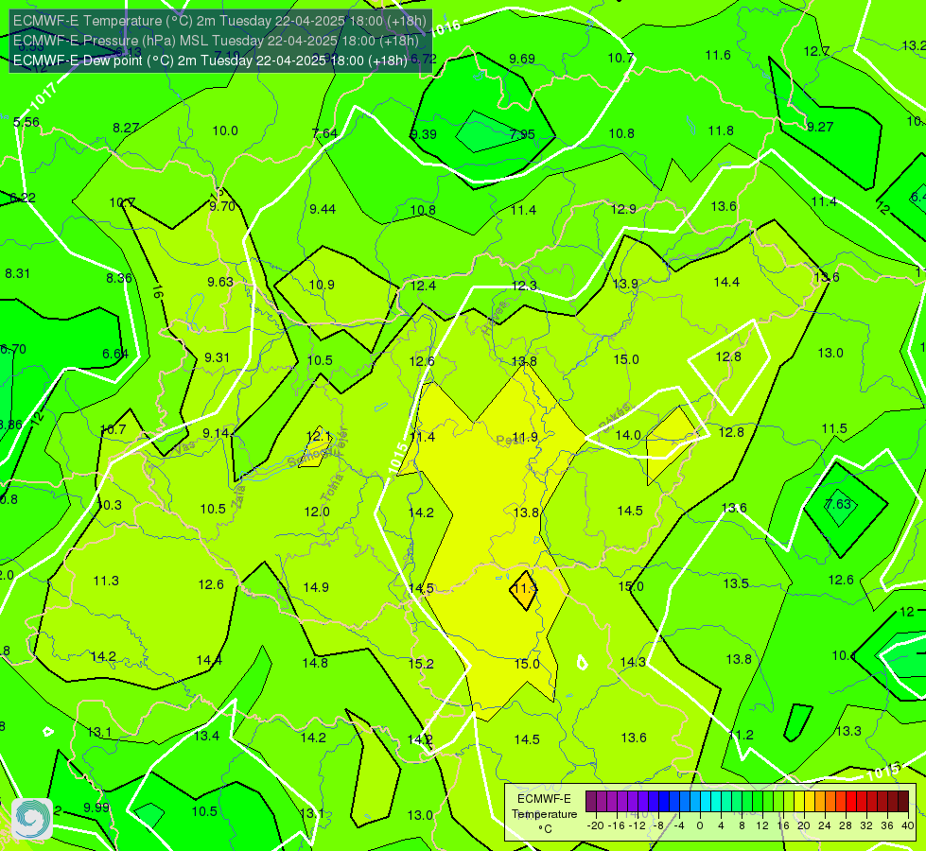
Task: Click the 12.9 temperature value
Action: point(623,209)
